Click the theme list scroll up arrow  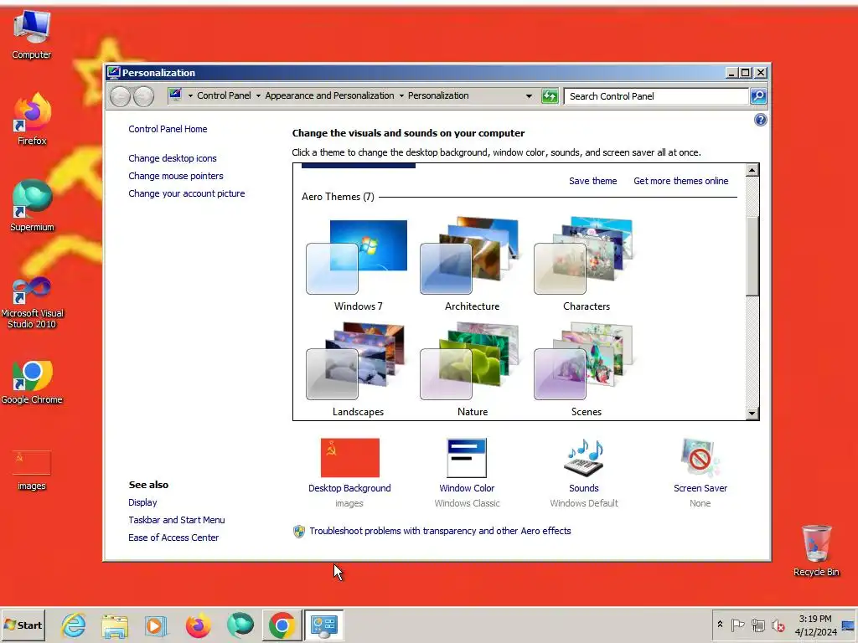pos(752,170)
